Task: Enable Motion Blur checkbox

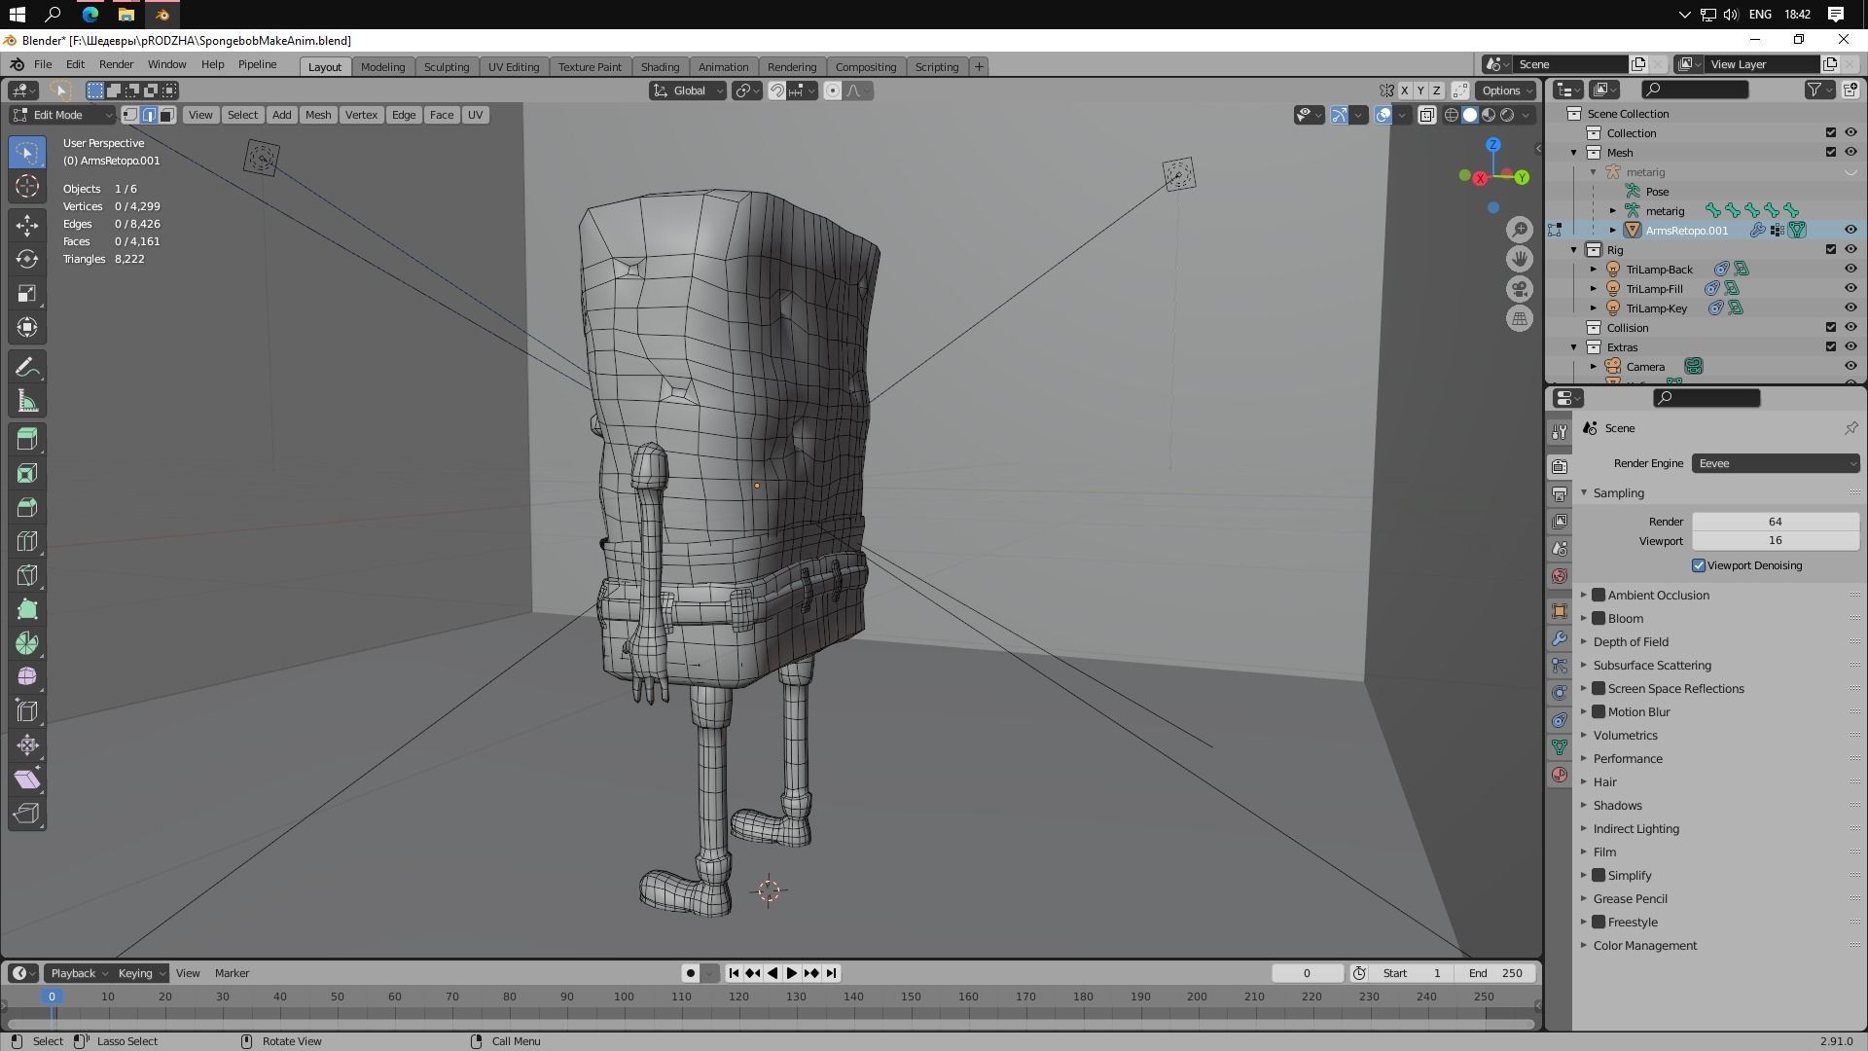Action: tap(1599, 711)
